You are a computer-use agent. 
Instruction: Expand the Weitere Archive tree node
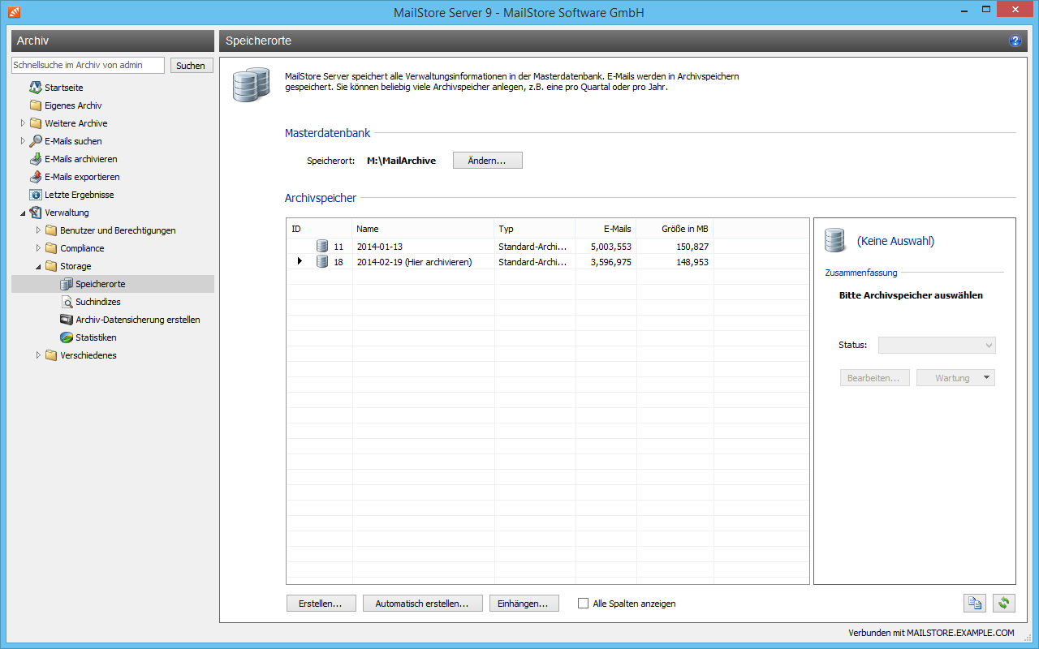point(23,123)
